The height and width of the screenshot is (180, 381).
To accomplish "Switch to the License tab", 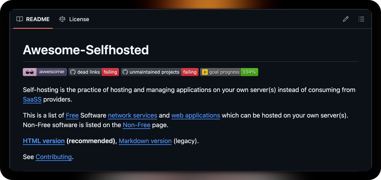I will (x=74, y=19).
